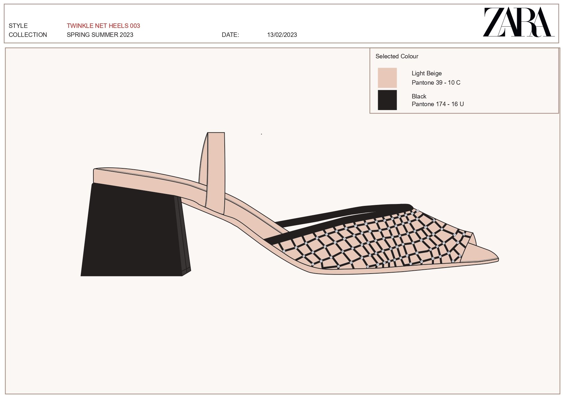Click the COLLECTION label
The height and width of the screenshot is (398, 563).
(28, 35)
